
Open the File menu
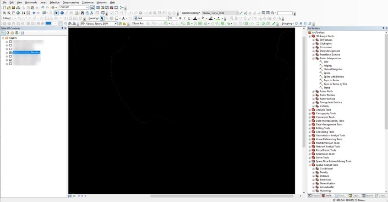(5, 2)
